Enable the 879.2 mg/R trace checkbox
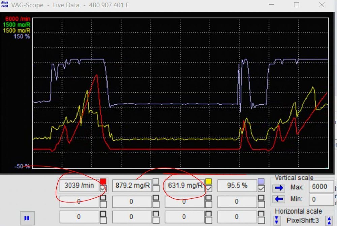This screenshot has height=226, width=337. coord(156,189)
